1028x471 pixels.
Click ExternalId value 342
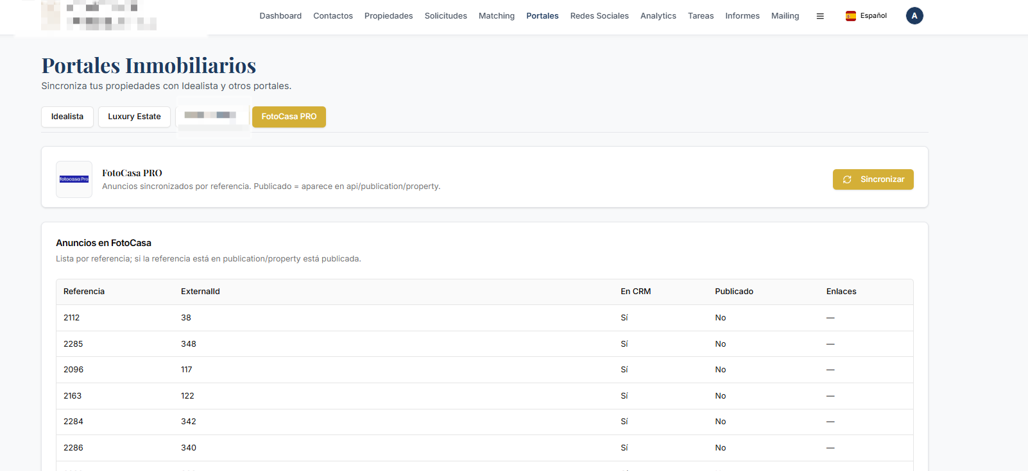click(x=189, y=422)
